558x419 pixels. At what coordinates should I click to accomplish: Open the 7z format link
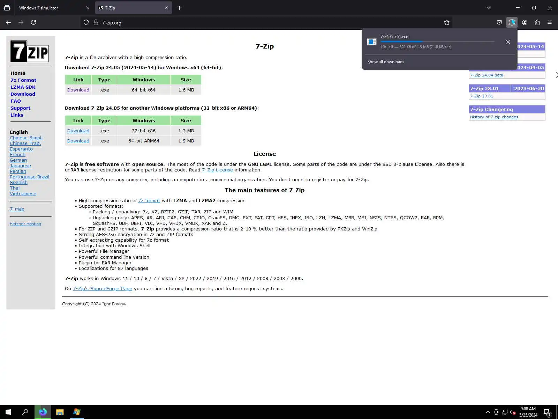pos(149,200)
